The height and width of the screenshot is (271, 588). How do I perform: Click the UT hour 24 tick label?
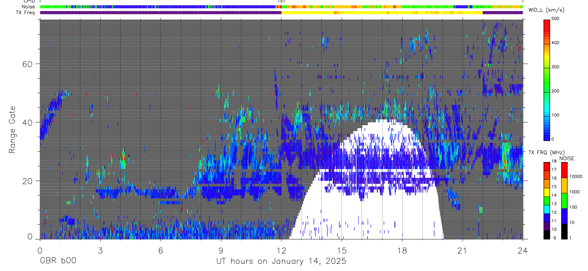tap(522, 251)
